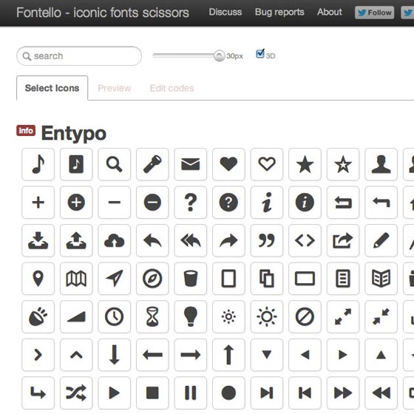Select the right chevron icon
The width and height of the screenshot is (414, 414).
pos(38,355)
